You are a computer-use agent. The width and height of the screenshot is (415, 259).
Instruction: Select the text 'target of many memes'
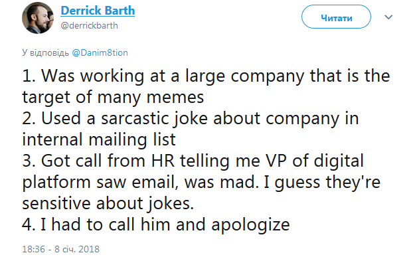coord(113,97)
